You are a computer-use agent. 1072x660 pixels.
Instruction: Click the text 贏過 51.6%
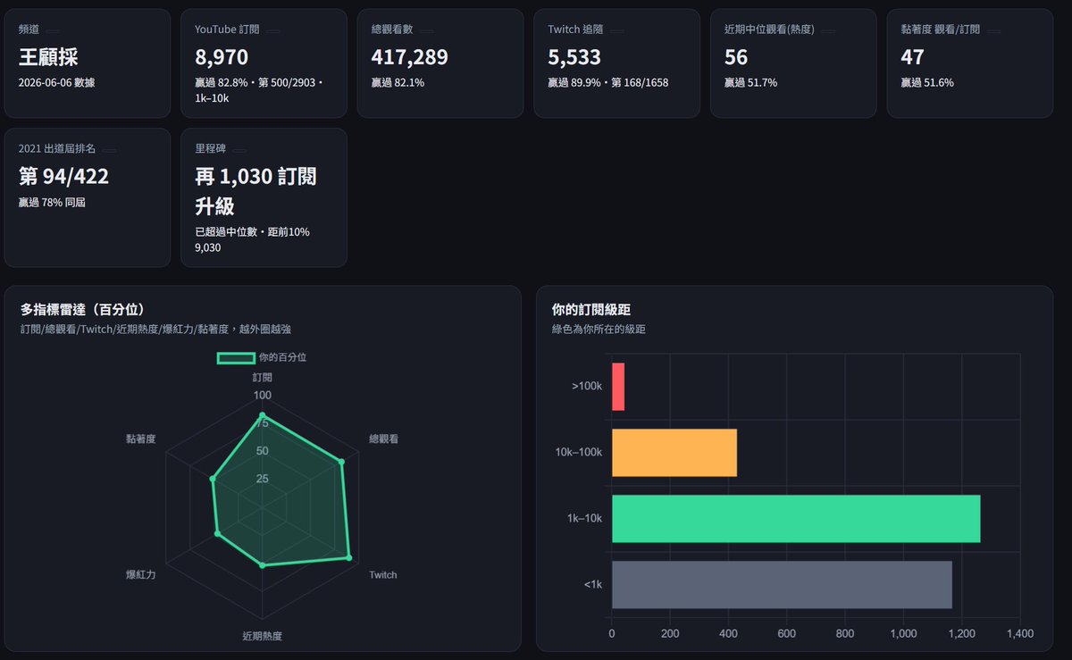(x=927, y=82)
